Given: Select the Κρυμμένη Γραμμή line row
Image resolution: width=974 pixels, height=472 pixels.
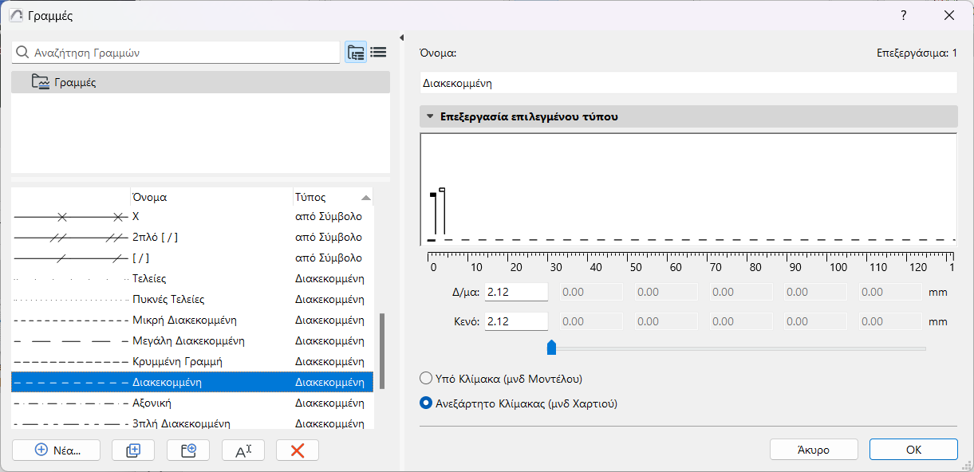Looking at the screenshot, I should coord(192,362).
